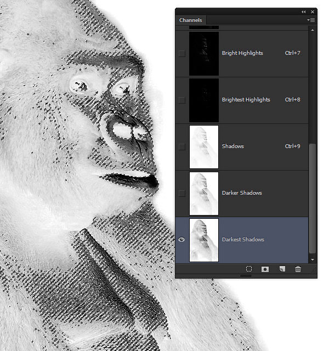Click the channels list scroll down arrow
Viewport: 329px width, 351px height.
tap(313, 259)
